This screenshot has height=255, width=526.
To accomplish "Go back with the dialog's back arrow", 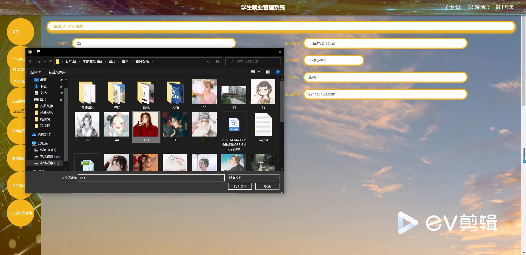I will coord(31,62).
